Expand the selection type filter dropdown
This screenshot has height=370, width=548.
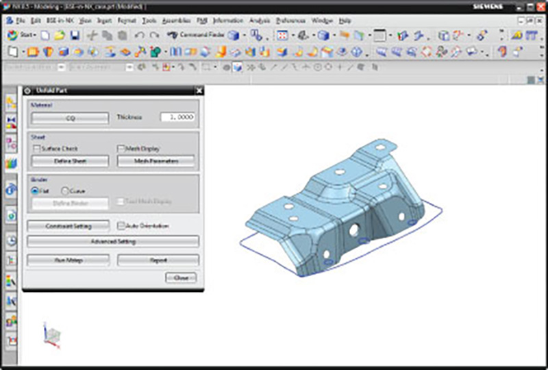(x=62, y=67)
